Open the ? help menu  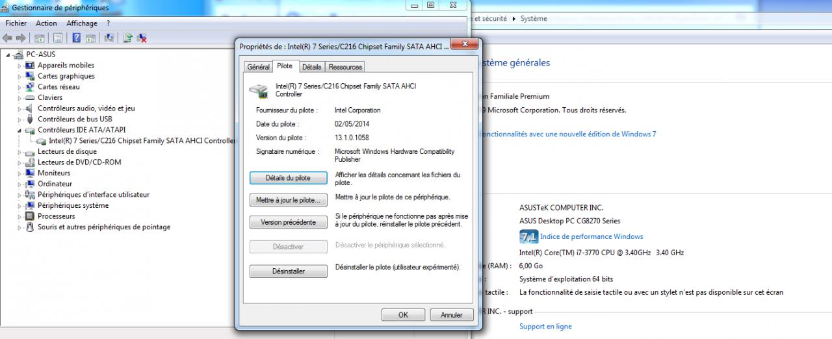109,23
